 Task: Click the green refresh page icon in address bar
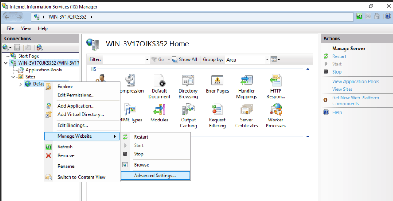tap(359, 16)
